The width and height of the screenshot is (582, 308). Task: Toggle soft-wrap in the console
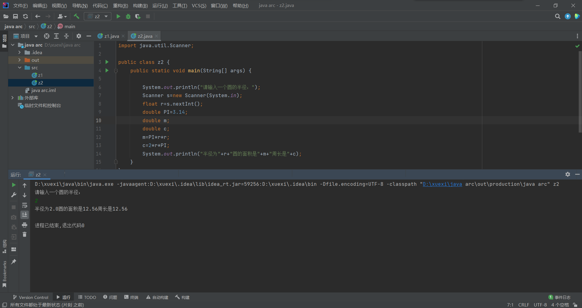tap(25, 205)
